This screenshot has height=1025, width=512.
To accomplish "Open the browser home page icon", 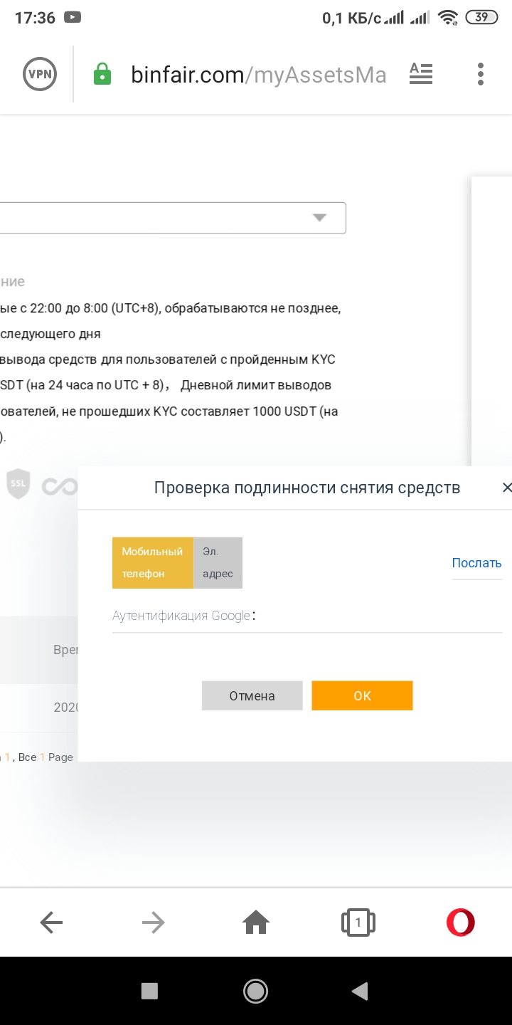I will pyautogui.click(x=256, y=923).
